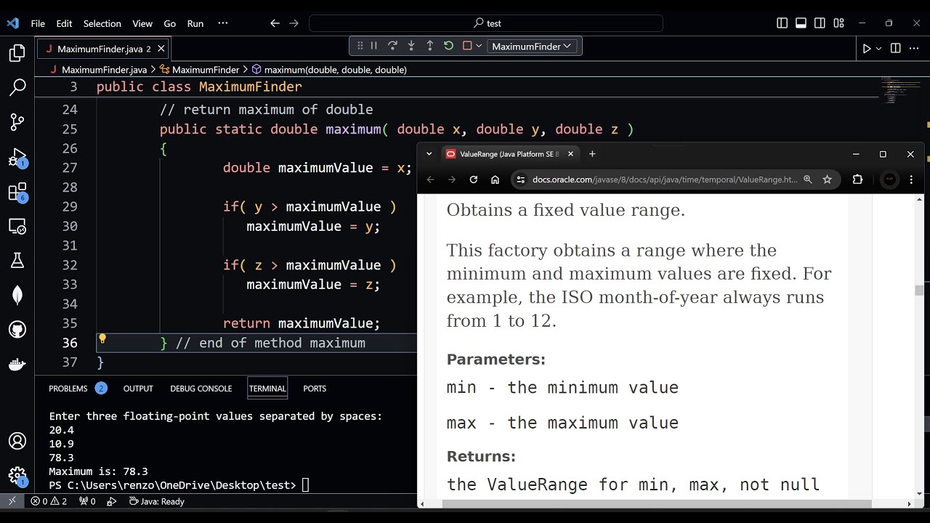Open the Testing flask view
This screenshot has width=930, height=523.
[x=17, y=261]
